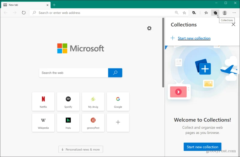Click the new tab page vertical scrollbar
Image resolution: width=240 pixels, height=157 pixels.
click(163, 53)
